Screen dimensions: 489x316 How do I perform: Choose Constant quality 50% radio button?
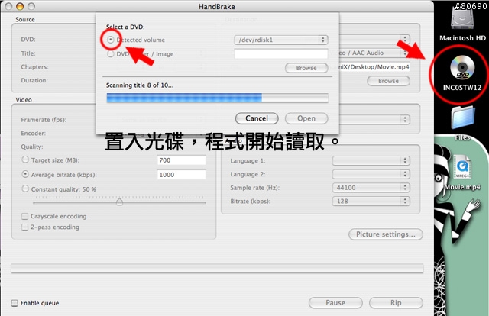pyautogui.click(x=25, y=189)
